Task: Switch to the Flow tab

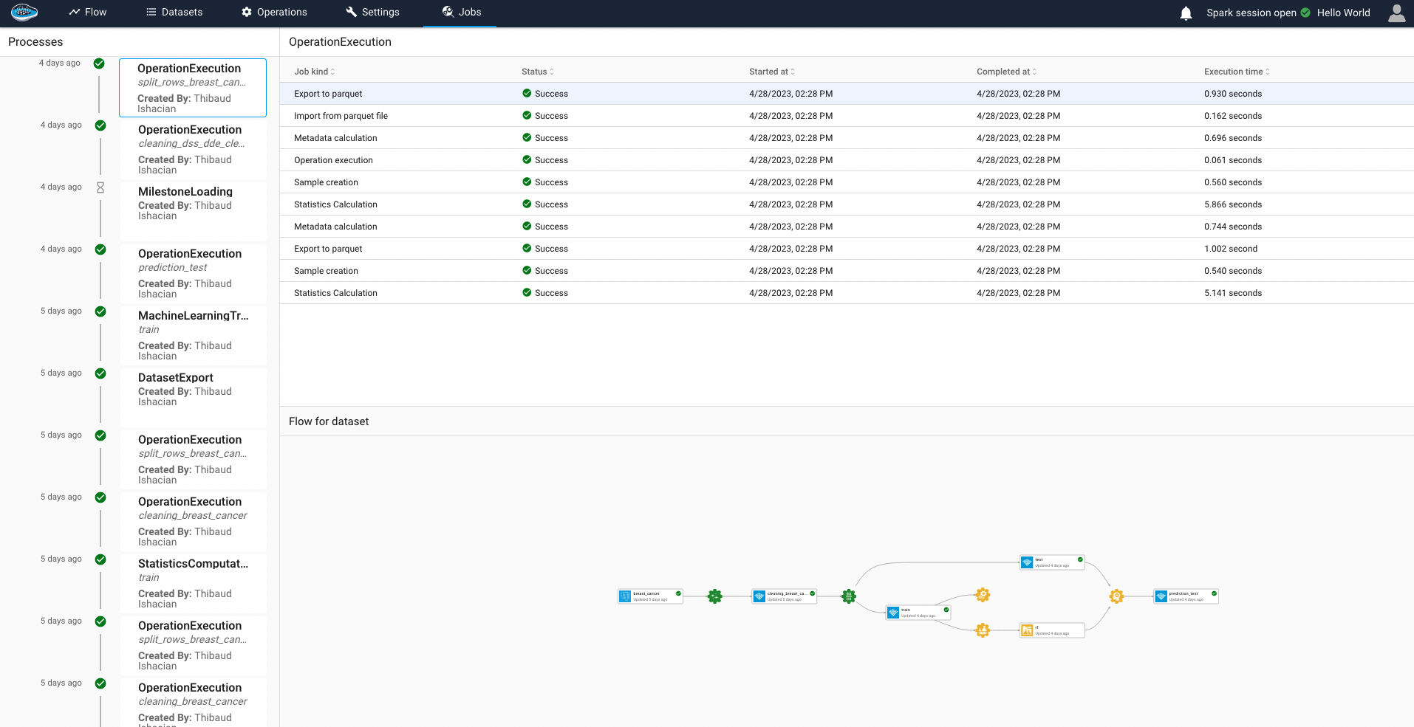Action: (x=88, y=13)
